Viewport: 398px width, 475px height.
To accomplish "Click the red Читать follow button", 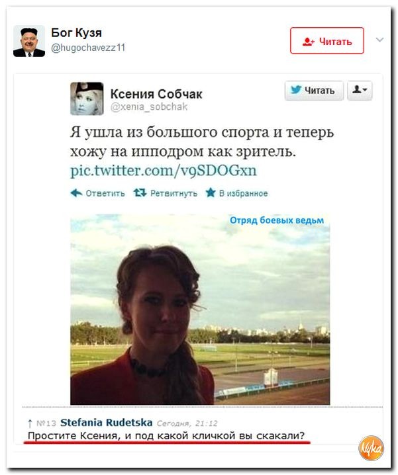I will (326, 40).
